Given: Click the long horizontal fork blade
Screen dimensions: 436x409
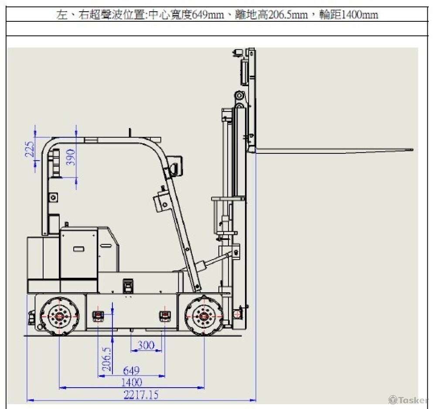Looking at the screenshot, I should (331, 150).
